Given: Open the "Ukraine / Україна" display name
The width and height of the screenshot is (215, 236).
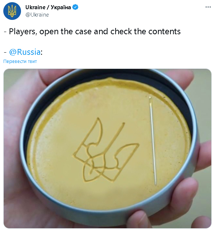Looking at the screenshot, I should point(48,7).
